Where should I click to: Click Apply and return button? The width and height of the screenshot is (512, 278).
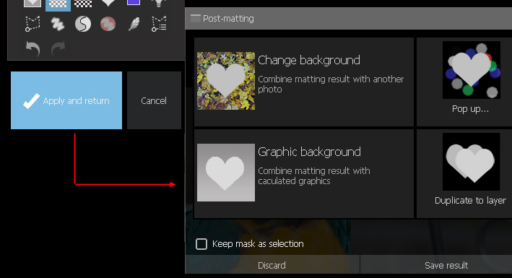click(x=66, y=100)
